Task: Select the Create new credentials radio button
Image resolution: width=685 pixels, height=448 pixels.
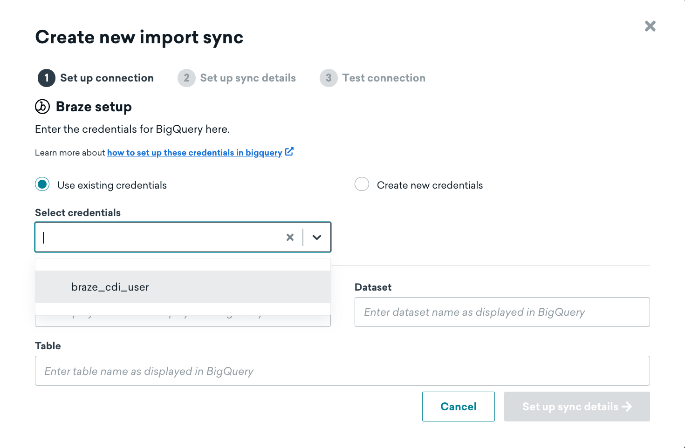Action: tap(362, 184)
